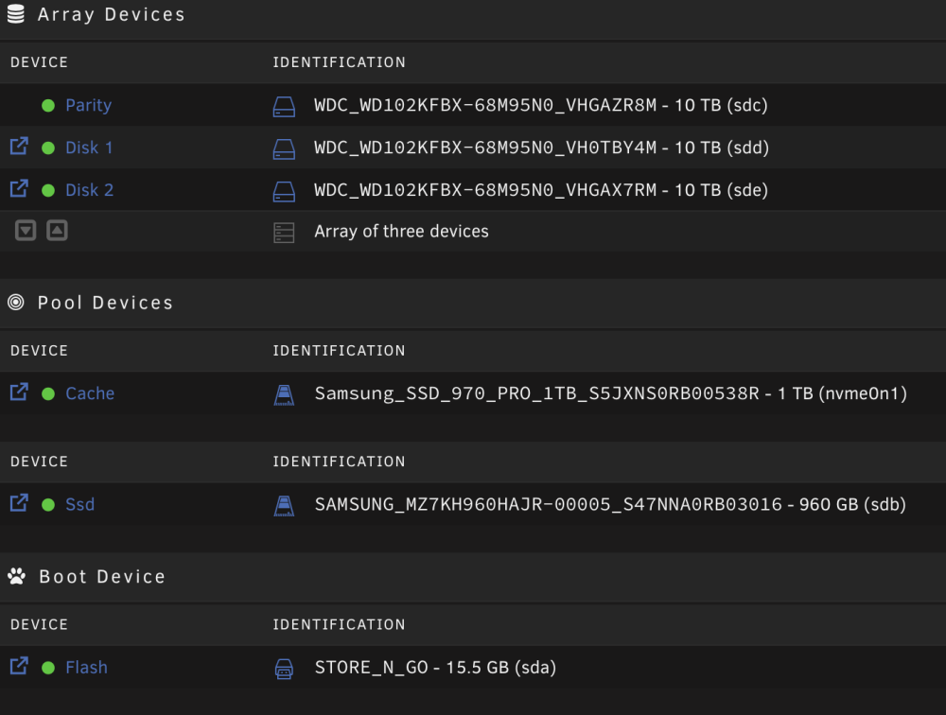Viewport: 946px width, 715px height.
Task: Click the SSD icon in the Cache row
Action: click(x=284, y=395)
